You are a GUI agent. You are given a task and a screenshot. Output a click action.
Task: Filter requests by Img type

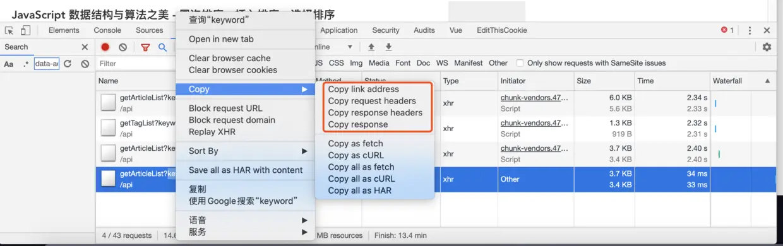[x=356, y=63]
